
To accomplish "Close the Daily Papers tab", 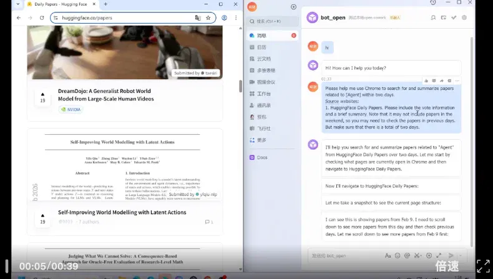I will 94,4.
